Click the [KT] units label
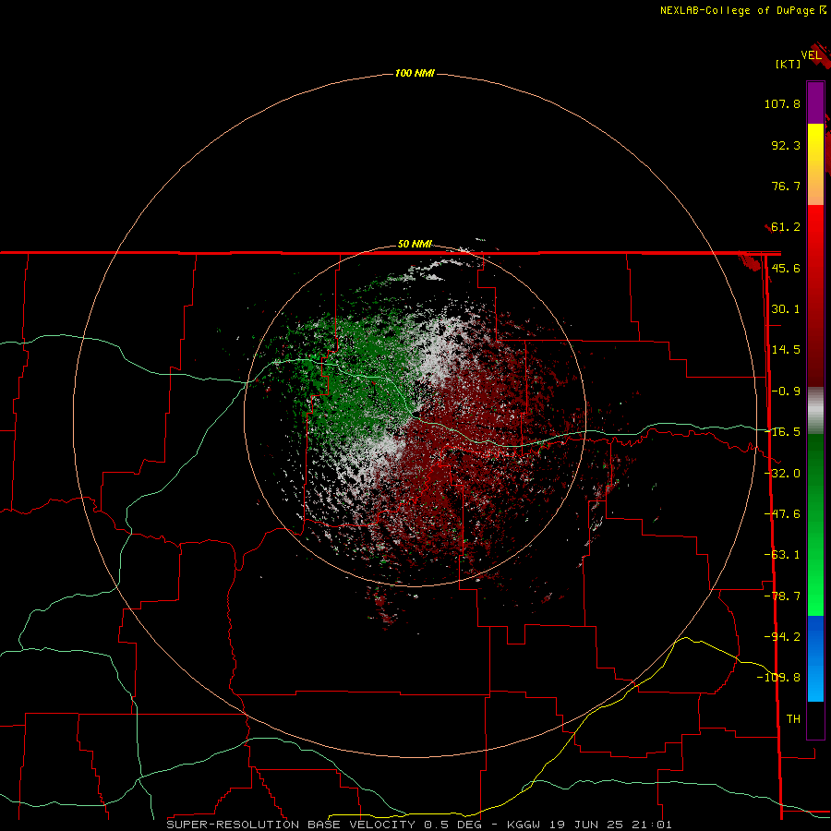Screen dimensions: 831x831 [789, 64]
